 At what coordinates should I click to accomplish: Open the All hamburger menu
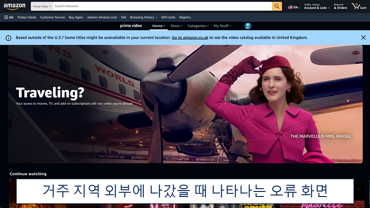(x=9, y=17)
